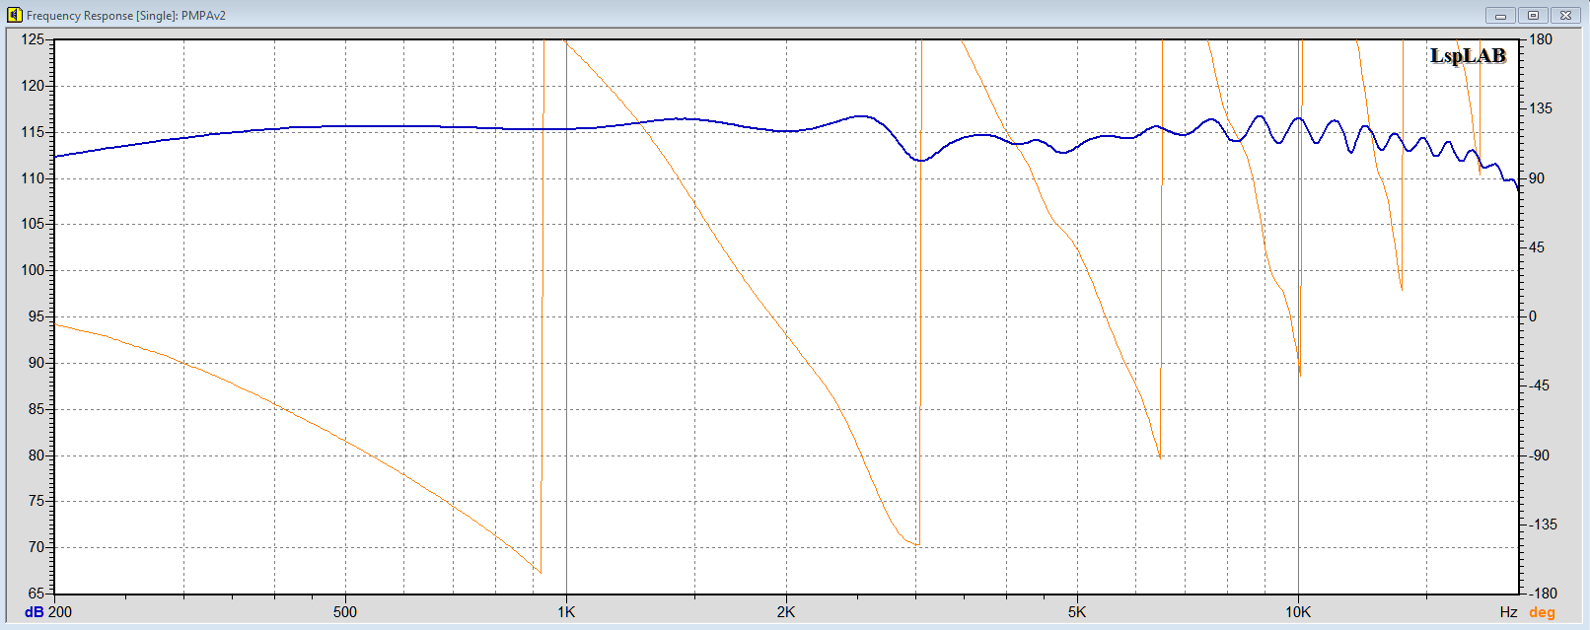The width and height of the screenshot is (1590, 630).
Task: Click the '-135' phase axis value
Action: tap(1543, 525)
